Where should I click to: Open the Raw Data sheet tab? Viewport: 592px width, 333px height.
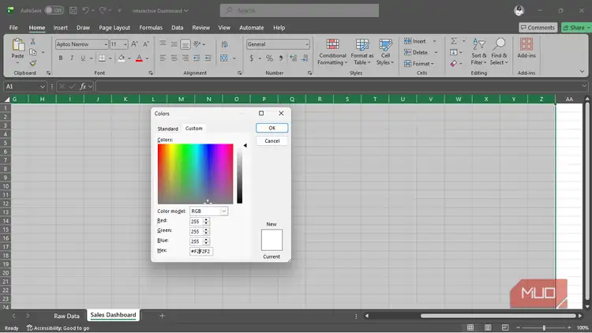[66, 316]
